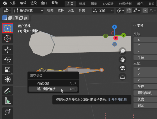Activate the bone roll tool
Viewport: 157px width, 119px height.
tap(8, 112)
